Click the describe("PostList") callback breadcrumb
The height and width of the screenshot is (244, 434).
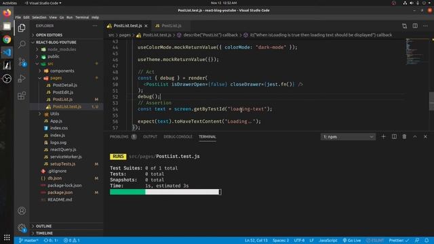coord(208,35)
